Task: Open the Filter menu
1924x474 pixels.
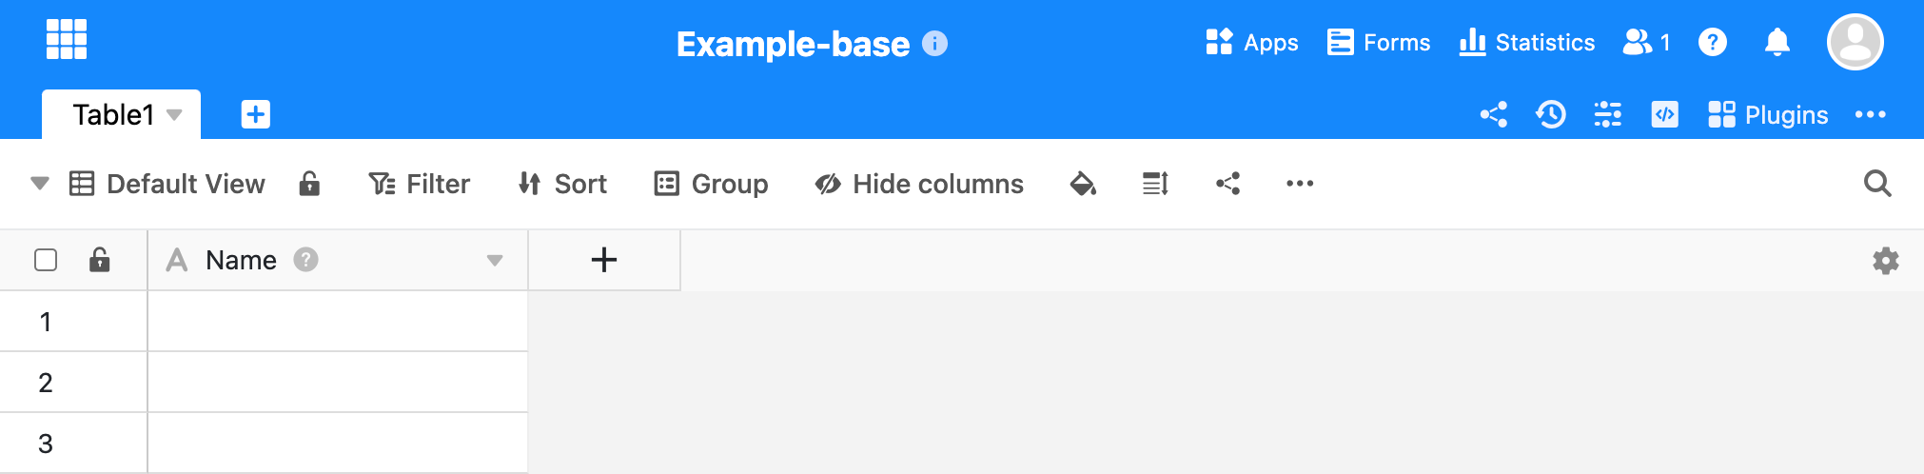Action: pyautogui.click(x=420, y=184)
